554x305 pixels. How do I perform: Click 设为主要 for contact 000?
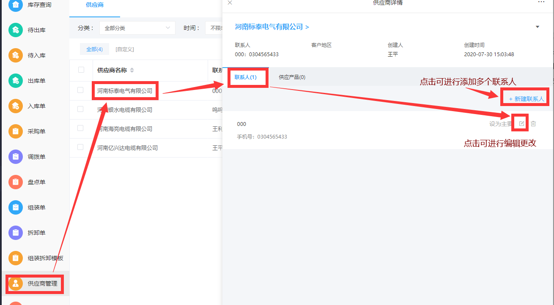501,124
